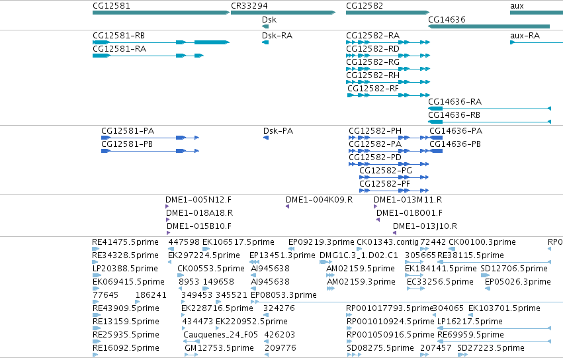563x358 pixels.
Task: Select protein CG12582-PD
Action: [388, 164]
